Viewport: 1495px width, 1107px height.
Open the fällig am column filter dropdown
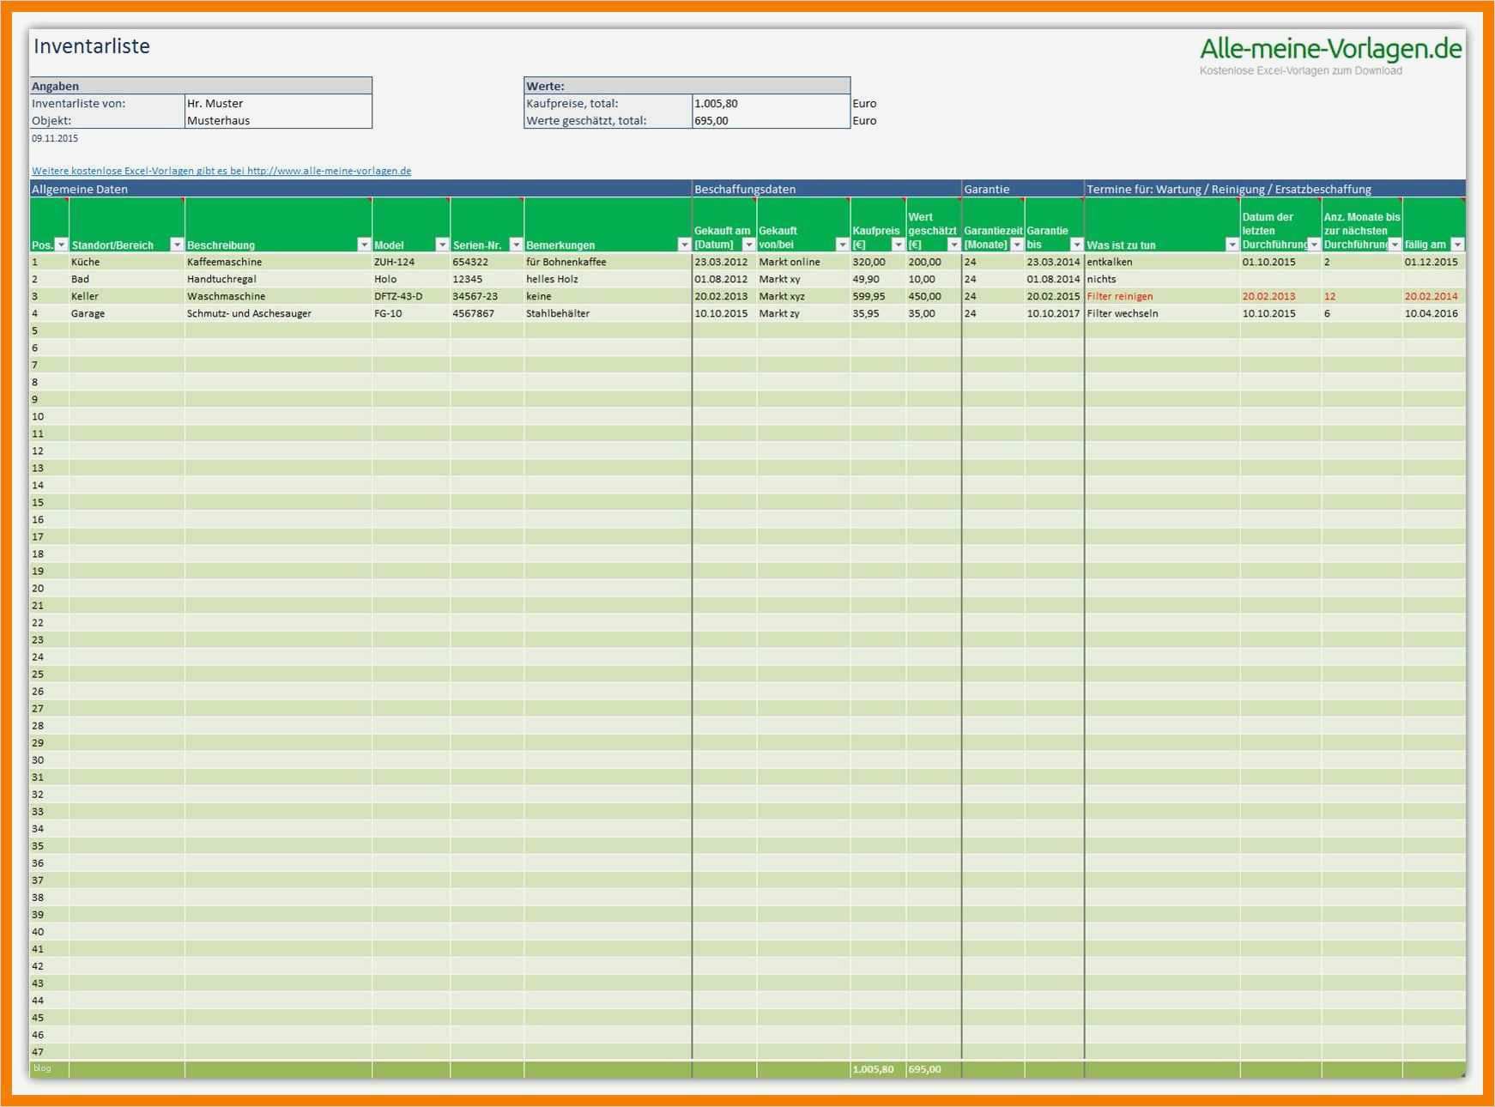[1457, 245]
